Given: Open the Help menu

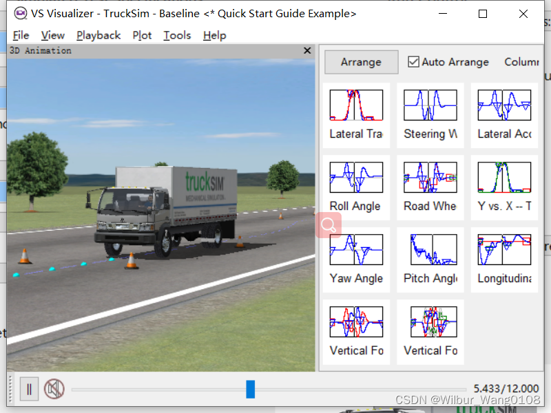Looking at the screenshot, I should click(x=214, y=36).
